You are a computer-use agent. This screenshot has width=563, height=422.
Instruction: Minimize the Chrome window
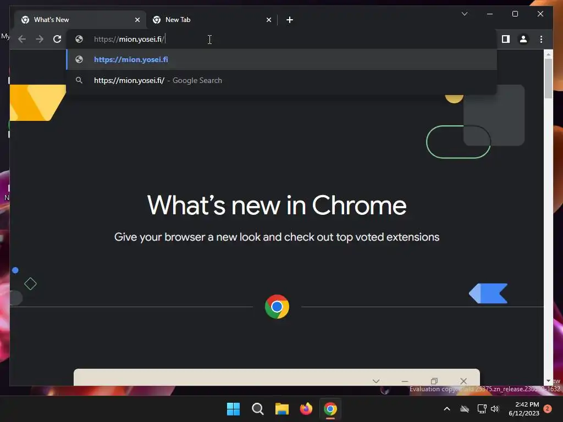[x=489, y=14]
